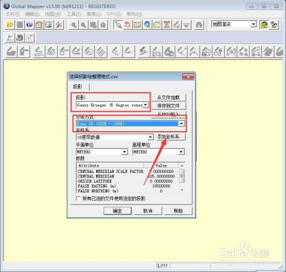The width and height of the screenshot is (286, 272).
Task: Click the gray unload-all square icon
Action: coord(19,25)
